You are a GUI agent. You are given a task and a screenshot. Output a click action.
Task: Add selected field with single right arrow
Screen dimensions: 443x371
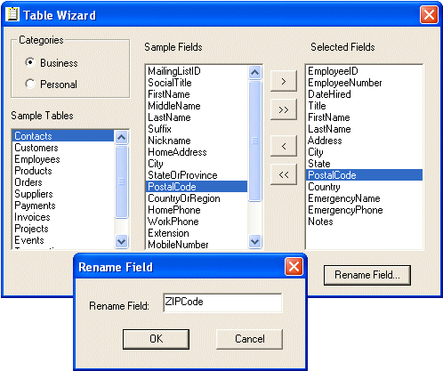pyautogui.click(x=284, y=81)
